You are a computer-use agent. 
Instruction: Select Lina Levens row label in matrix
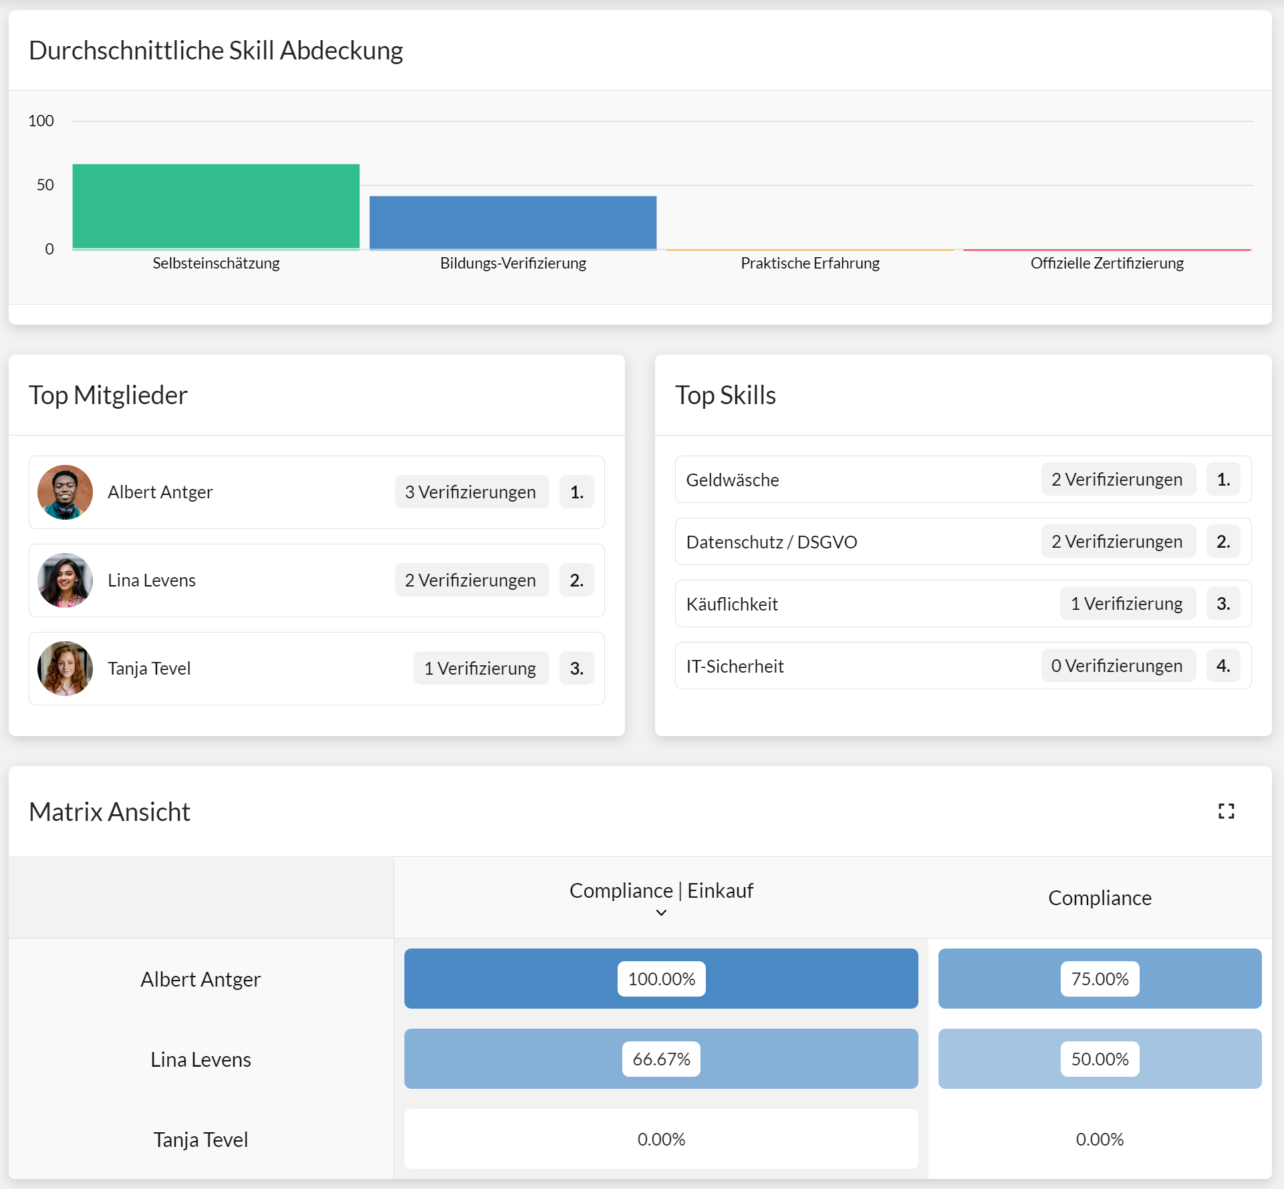click(x=201, y=1059)
